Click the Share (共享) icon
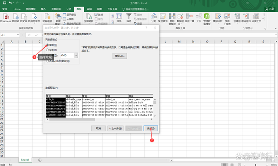Viewport: 278px width, 166px height. click(x=269, y=9)
